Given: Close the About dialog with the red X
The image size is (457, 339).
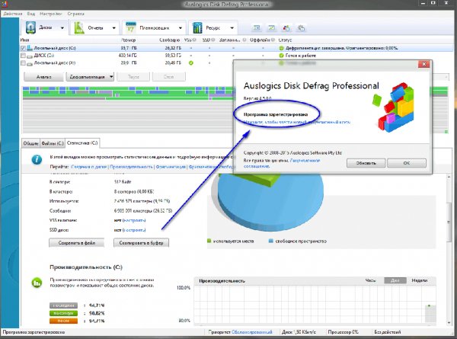Looking at the screenshot, I should pyautogui.click(x=424, y=64).
